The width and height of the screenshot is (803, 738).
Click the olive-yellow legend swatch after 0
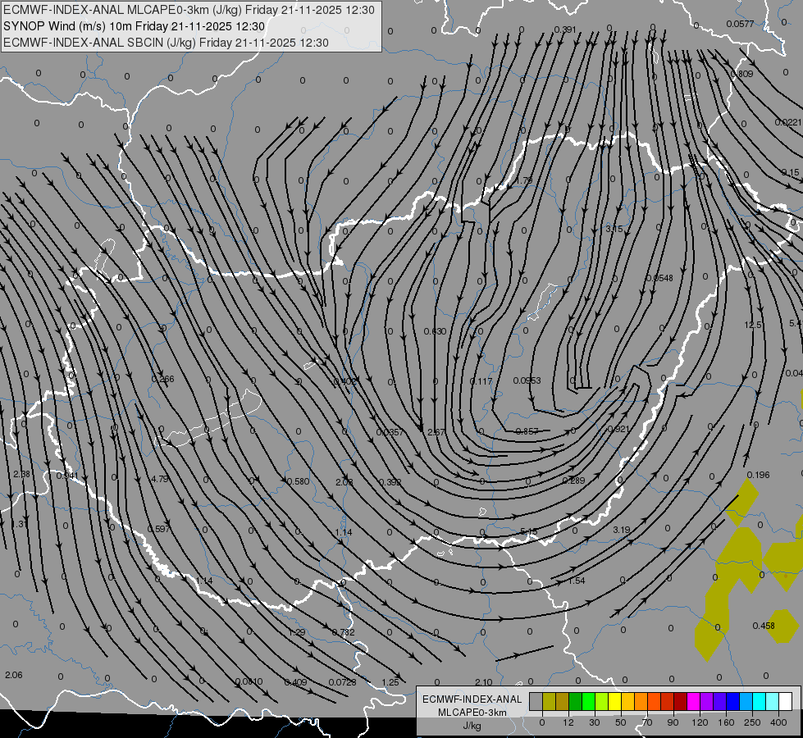pos(549,701)
